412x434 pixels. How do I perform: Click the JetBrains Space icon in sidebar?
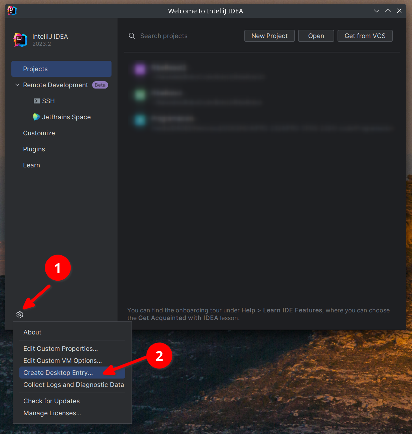coord(36,117)
